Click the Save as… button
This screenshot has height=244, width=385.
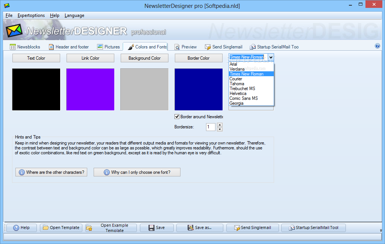[200, 228]
